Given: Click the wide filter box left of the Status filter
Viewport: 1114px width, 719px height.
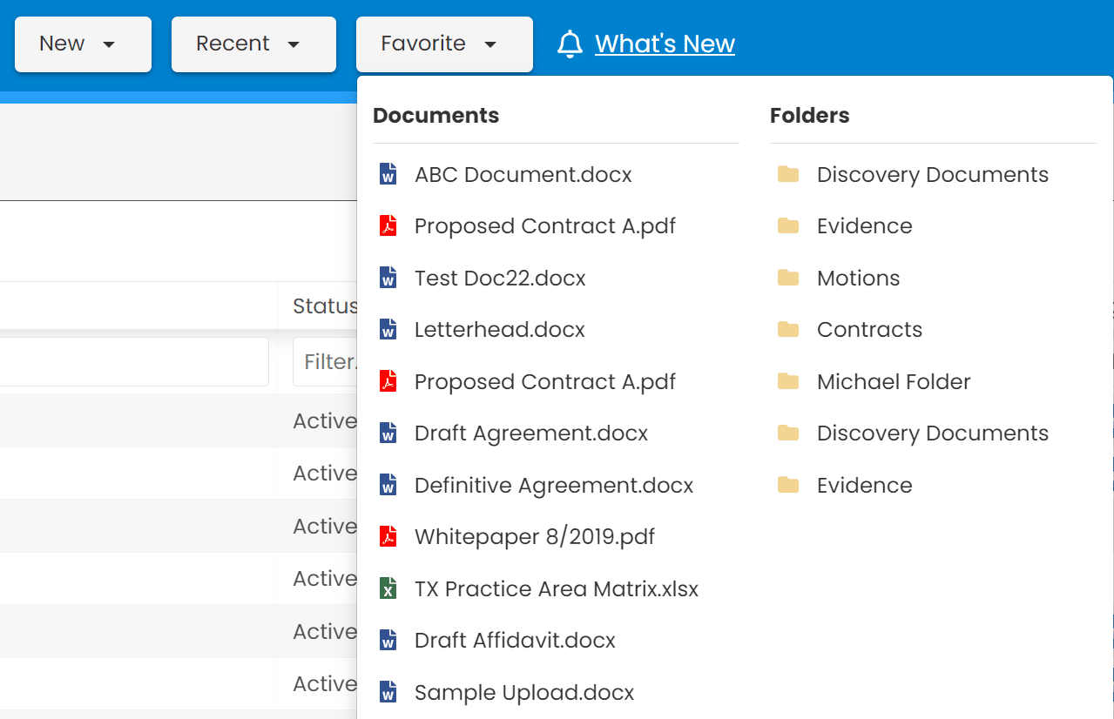Looking at the screenshot, I should point(134,361).
